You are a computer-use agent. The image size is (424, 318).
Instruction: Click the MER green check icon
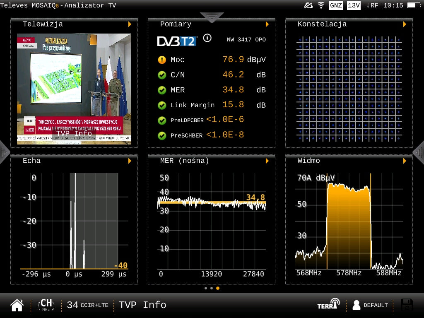click(x=162, y=90)
